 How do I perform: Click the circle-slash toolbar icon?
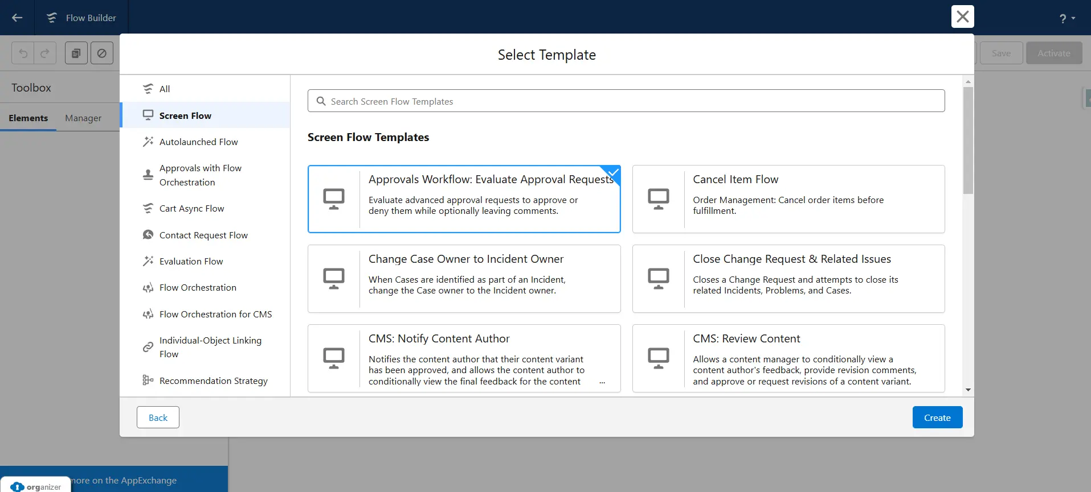coord(102,53)
